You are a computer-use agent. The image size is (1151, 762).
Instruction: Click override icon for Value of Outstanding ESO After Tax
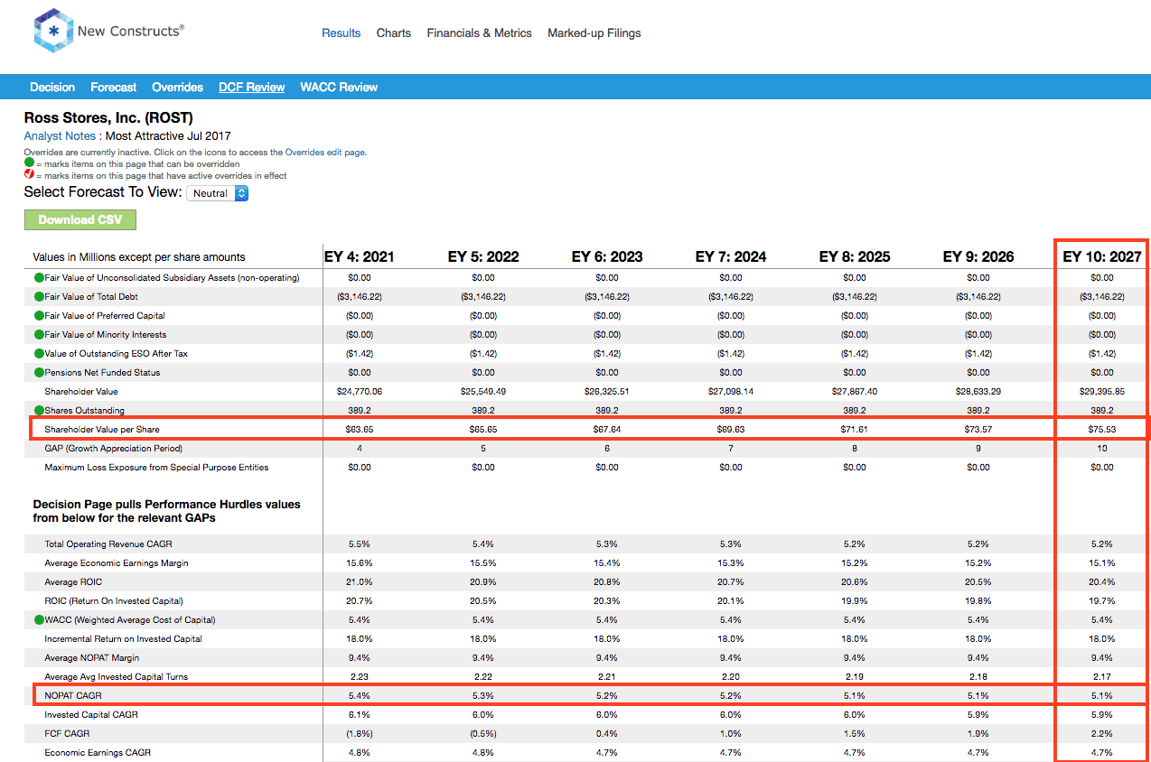click(39, 353)
